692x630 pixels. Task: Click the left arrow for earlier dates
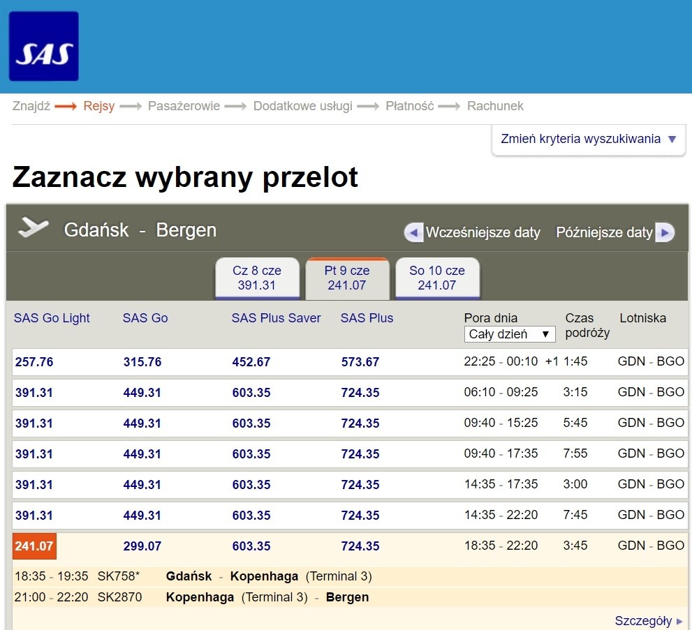pyautogui.click(x=414, y=232)
